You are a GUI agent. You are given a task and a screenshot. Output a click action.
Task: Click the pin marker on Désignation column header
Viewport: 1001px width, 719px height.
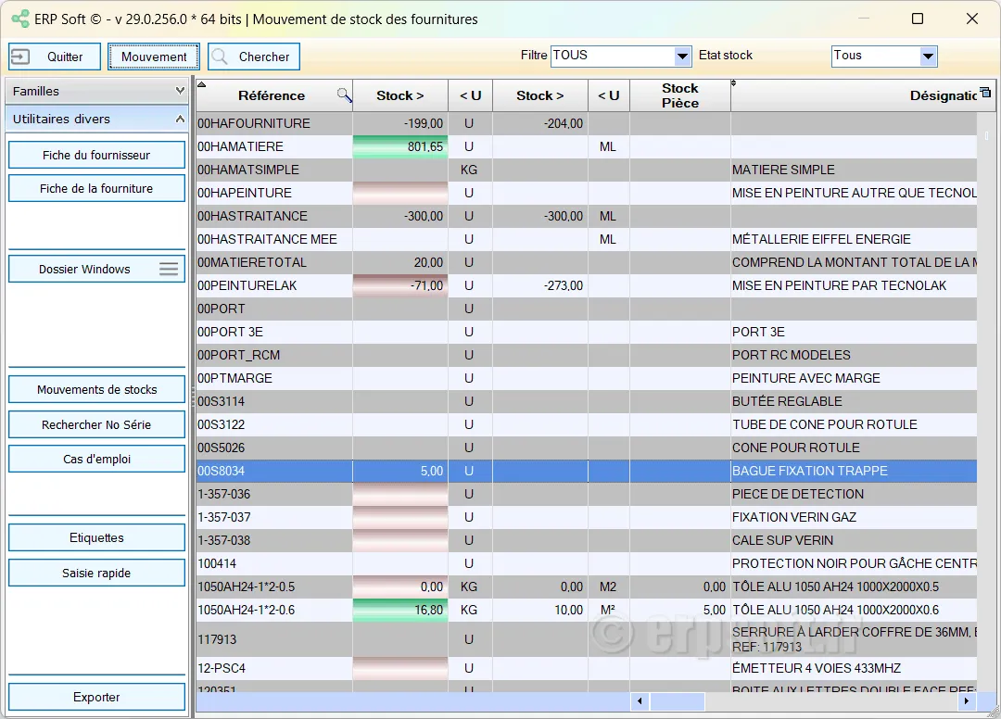pos(734,84)
